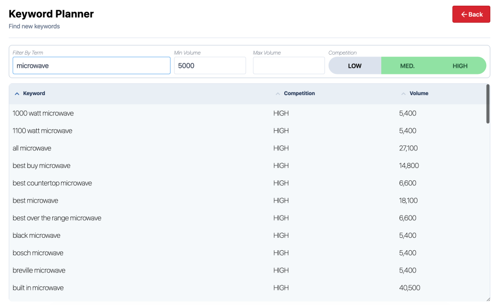Screen dimensions: 496x305
Task: Focus the Filter By Term field
Action: pos(91,66)
